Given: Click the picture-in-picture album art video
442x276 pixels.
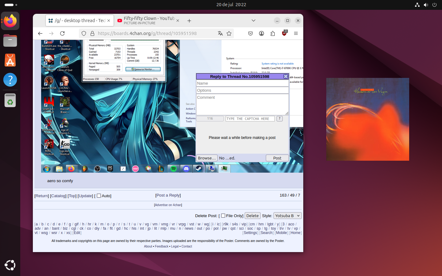Looking at the screenshot, I should tap(368, 119).
